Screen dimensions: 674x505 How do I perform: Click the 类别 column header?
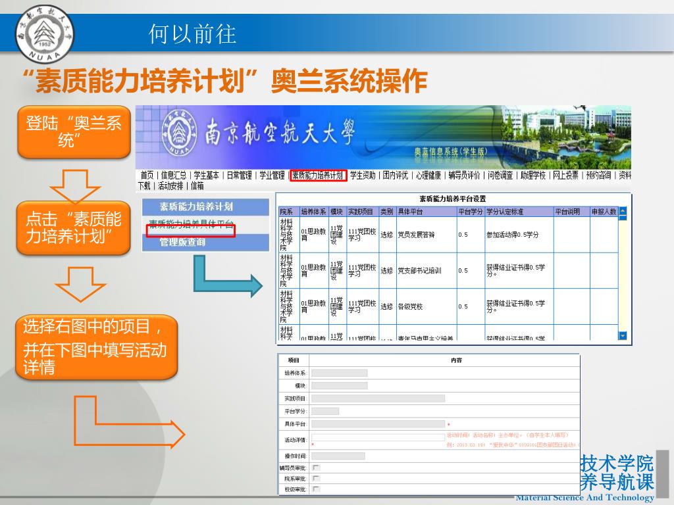(x=387, y=212)
